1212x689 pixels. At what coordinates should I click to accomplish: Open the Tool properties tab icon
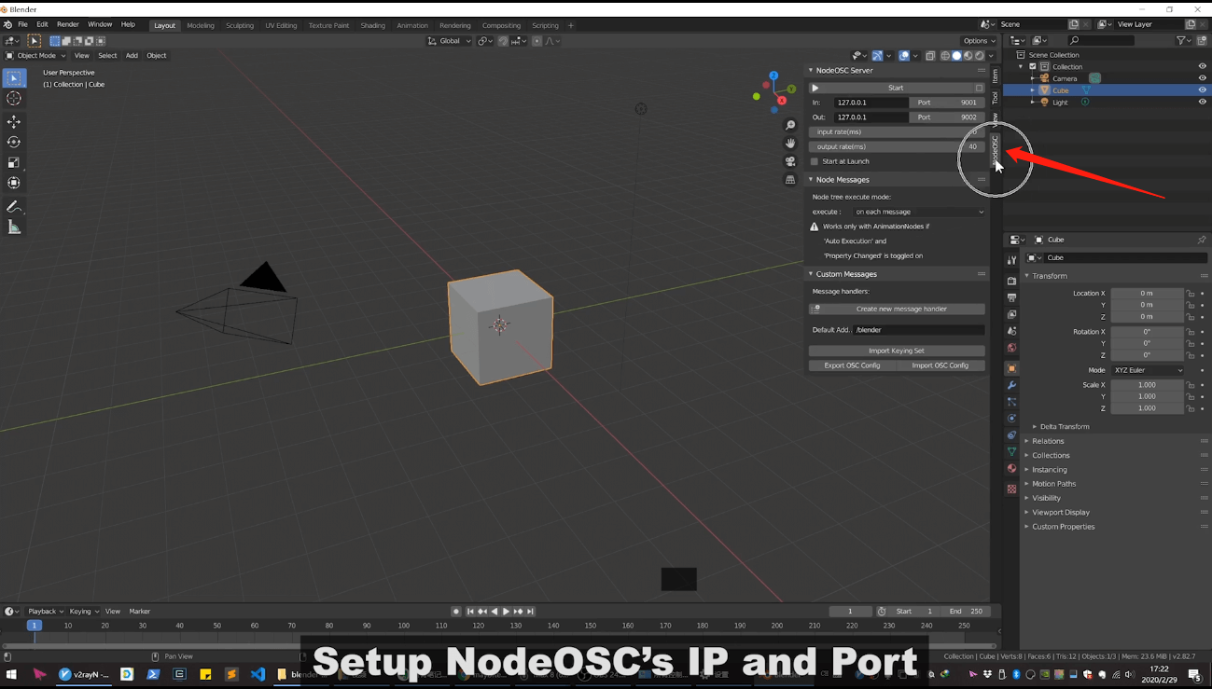pos(1011,260)
